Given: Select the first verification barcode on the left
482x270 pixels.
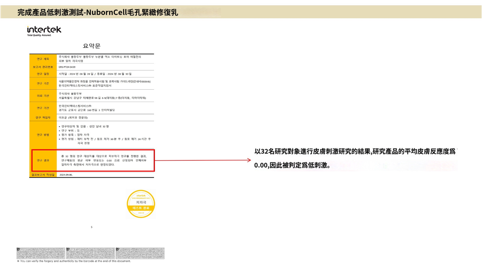Looking at the screenshot, I should (x=41, y=253).
